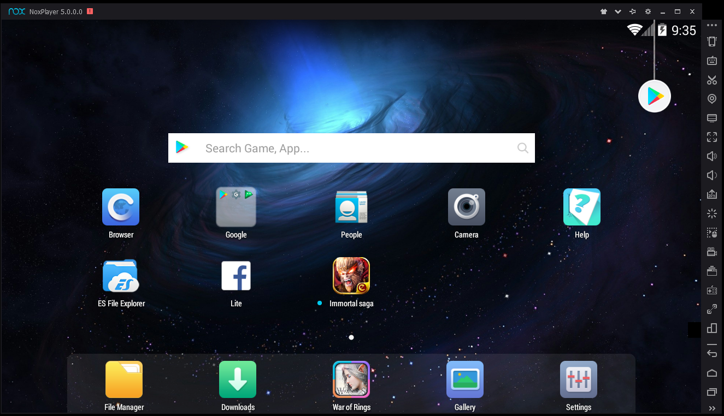Click the floating Google Play Store button
The width and height of the screenshot is (724, 416).
[x=654, y=97]
